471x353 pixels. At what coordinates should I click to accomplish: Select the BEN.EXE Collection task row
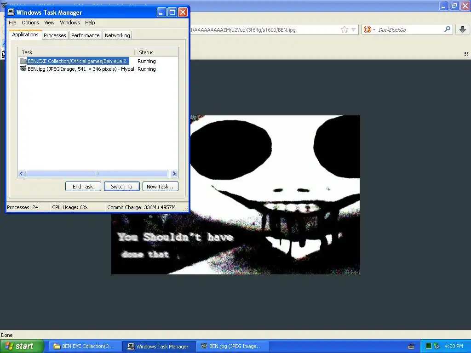pos(98,61)
